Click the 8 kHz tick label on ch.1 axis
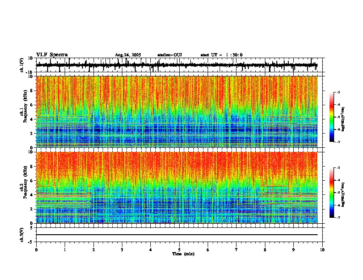 [x=32, y=91]
